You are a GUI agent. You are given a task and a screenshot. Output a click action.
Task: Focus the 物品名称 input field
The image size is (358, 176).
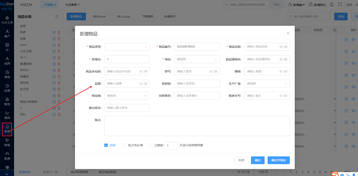coord(267,47)
